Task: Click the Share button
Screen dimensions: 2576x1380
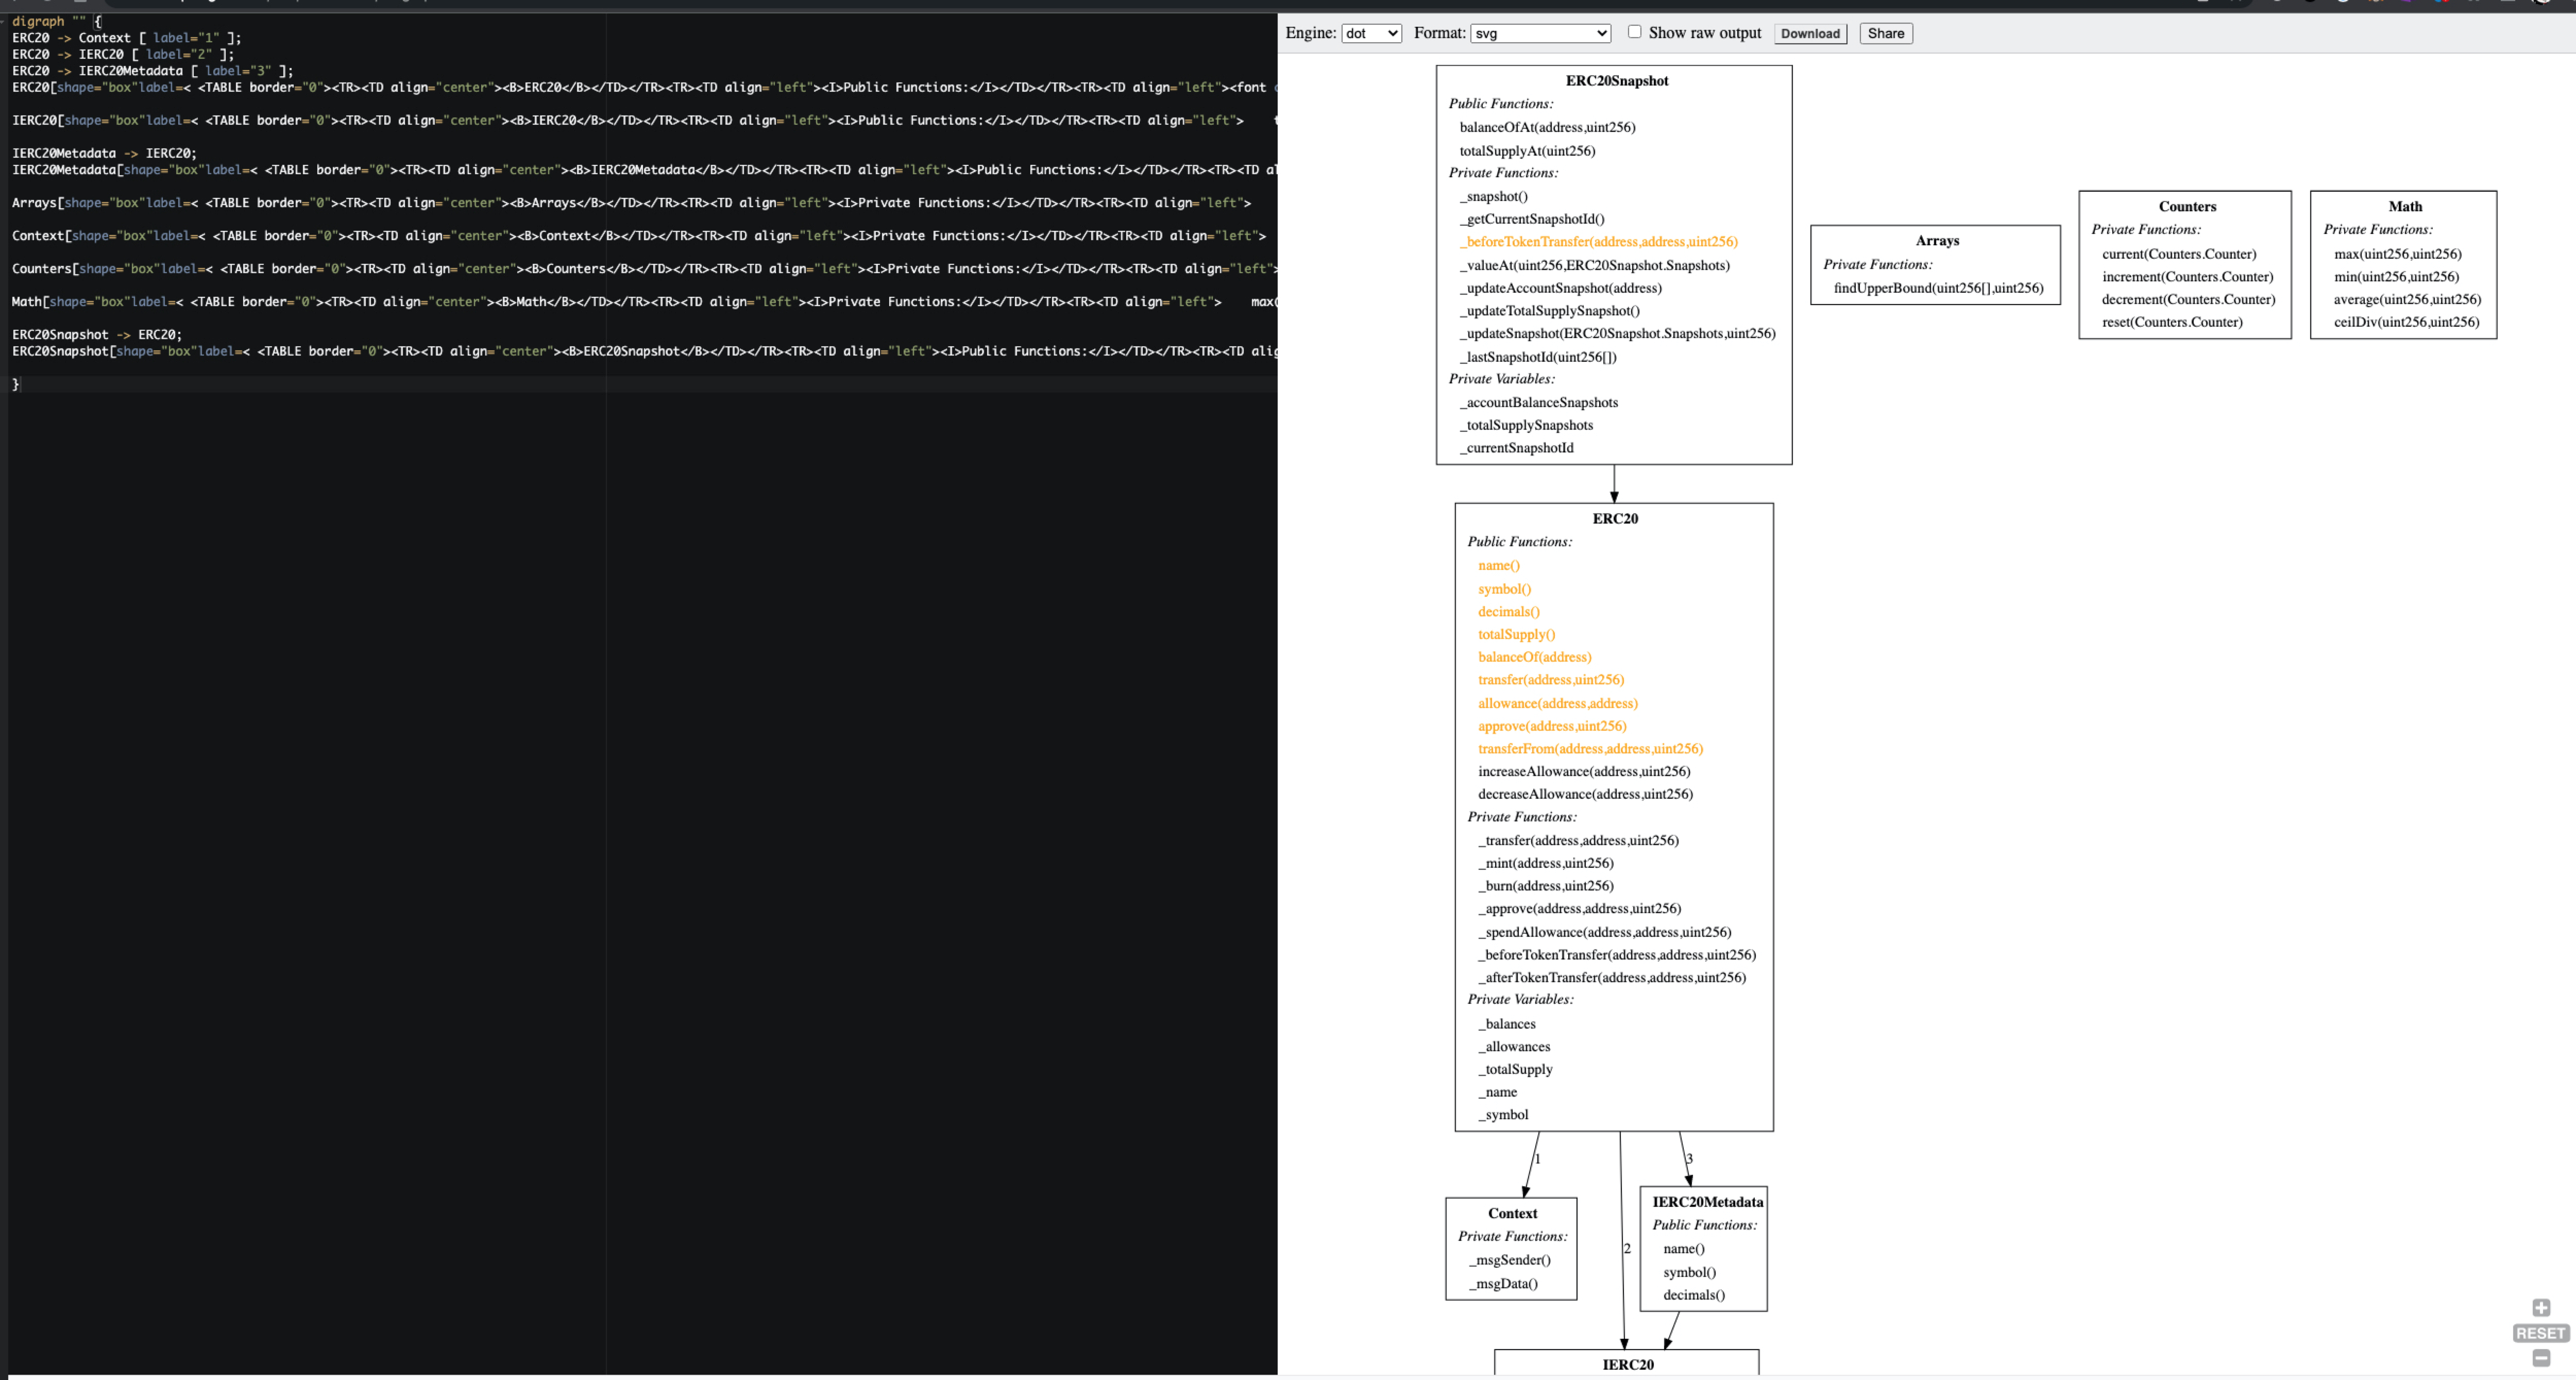Action: click(1885, 33)
